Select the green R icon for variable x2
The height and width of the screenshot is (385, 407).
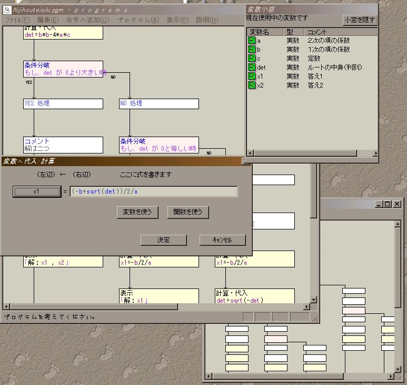point(252,85)
